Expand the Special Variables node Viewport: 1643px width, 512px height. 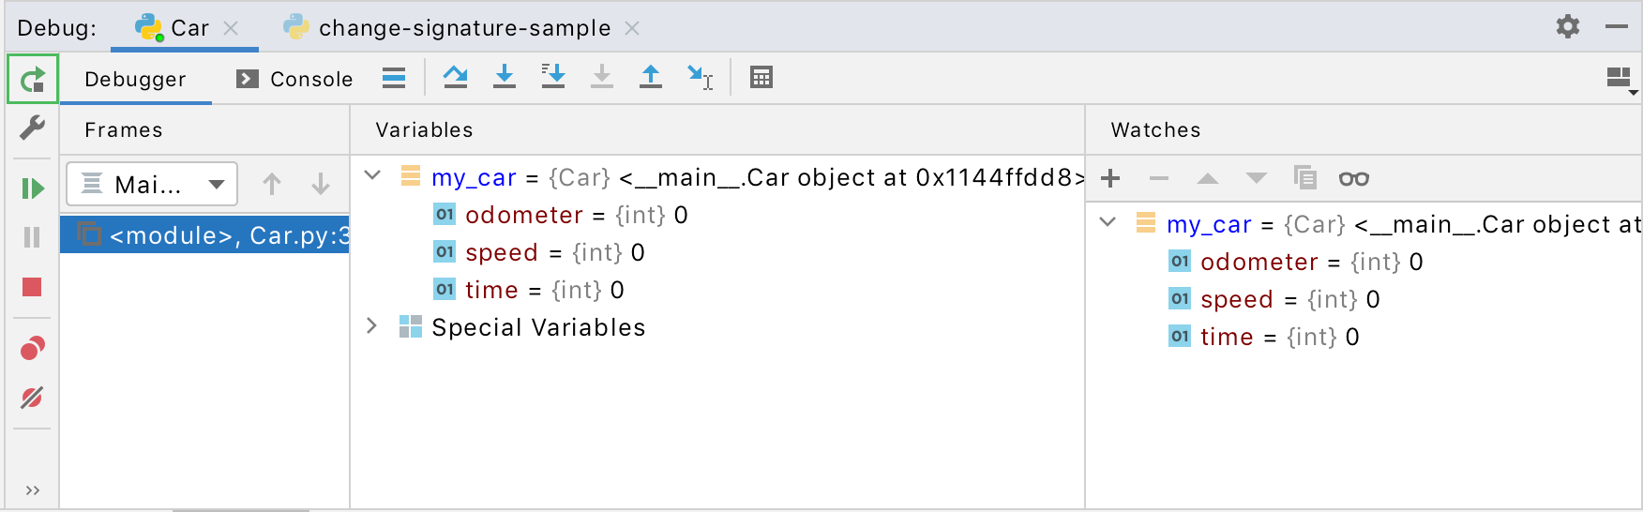tap(372, 326)
